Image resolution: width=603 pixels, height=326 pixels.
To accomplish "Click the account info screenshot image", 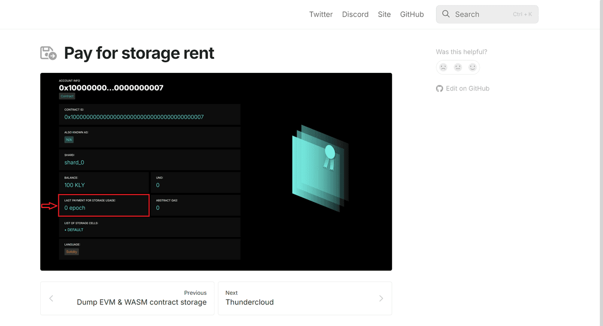I will pyautogui.click(x=216, y=172).
